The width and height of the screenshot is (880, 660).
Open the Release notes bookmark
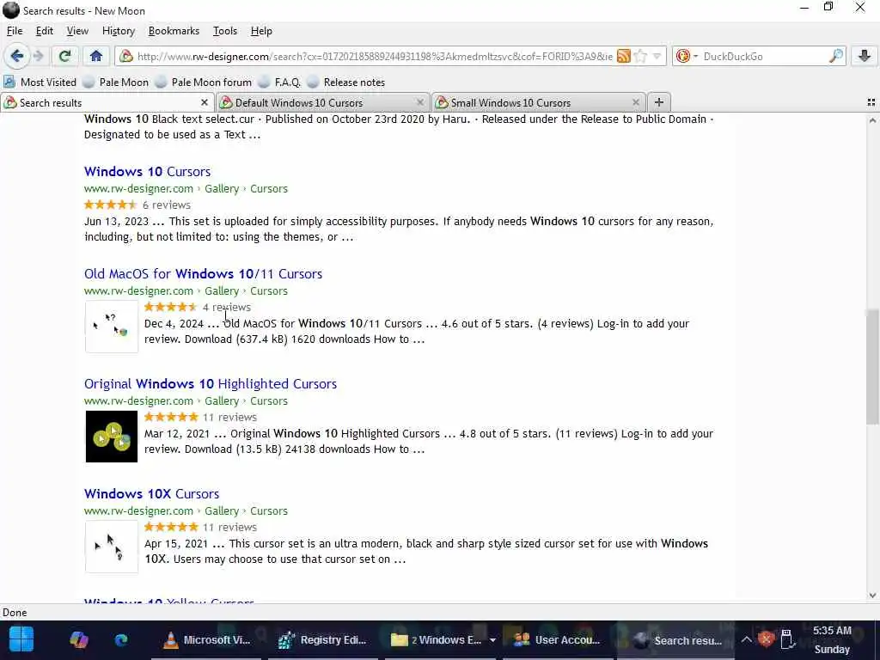346,82
